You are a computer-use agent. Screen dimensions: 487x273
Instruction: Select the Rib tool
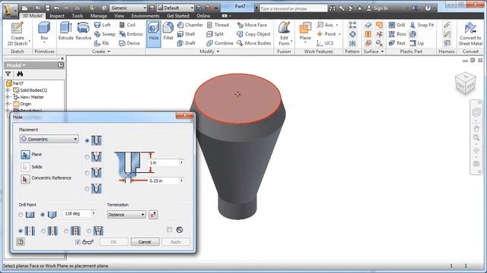coord(101,43)
